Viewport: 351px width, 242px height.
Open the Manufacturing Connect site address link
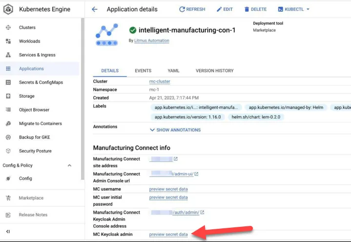pyautogui.click(x=161, y=159)
